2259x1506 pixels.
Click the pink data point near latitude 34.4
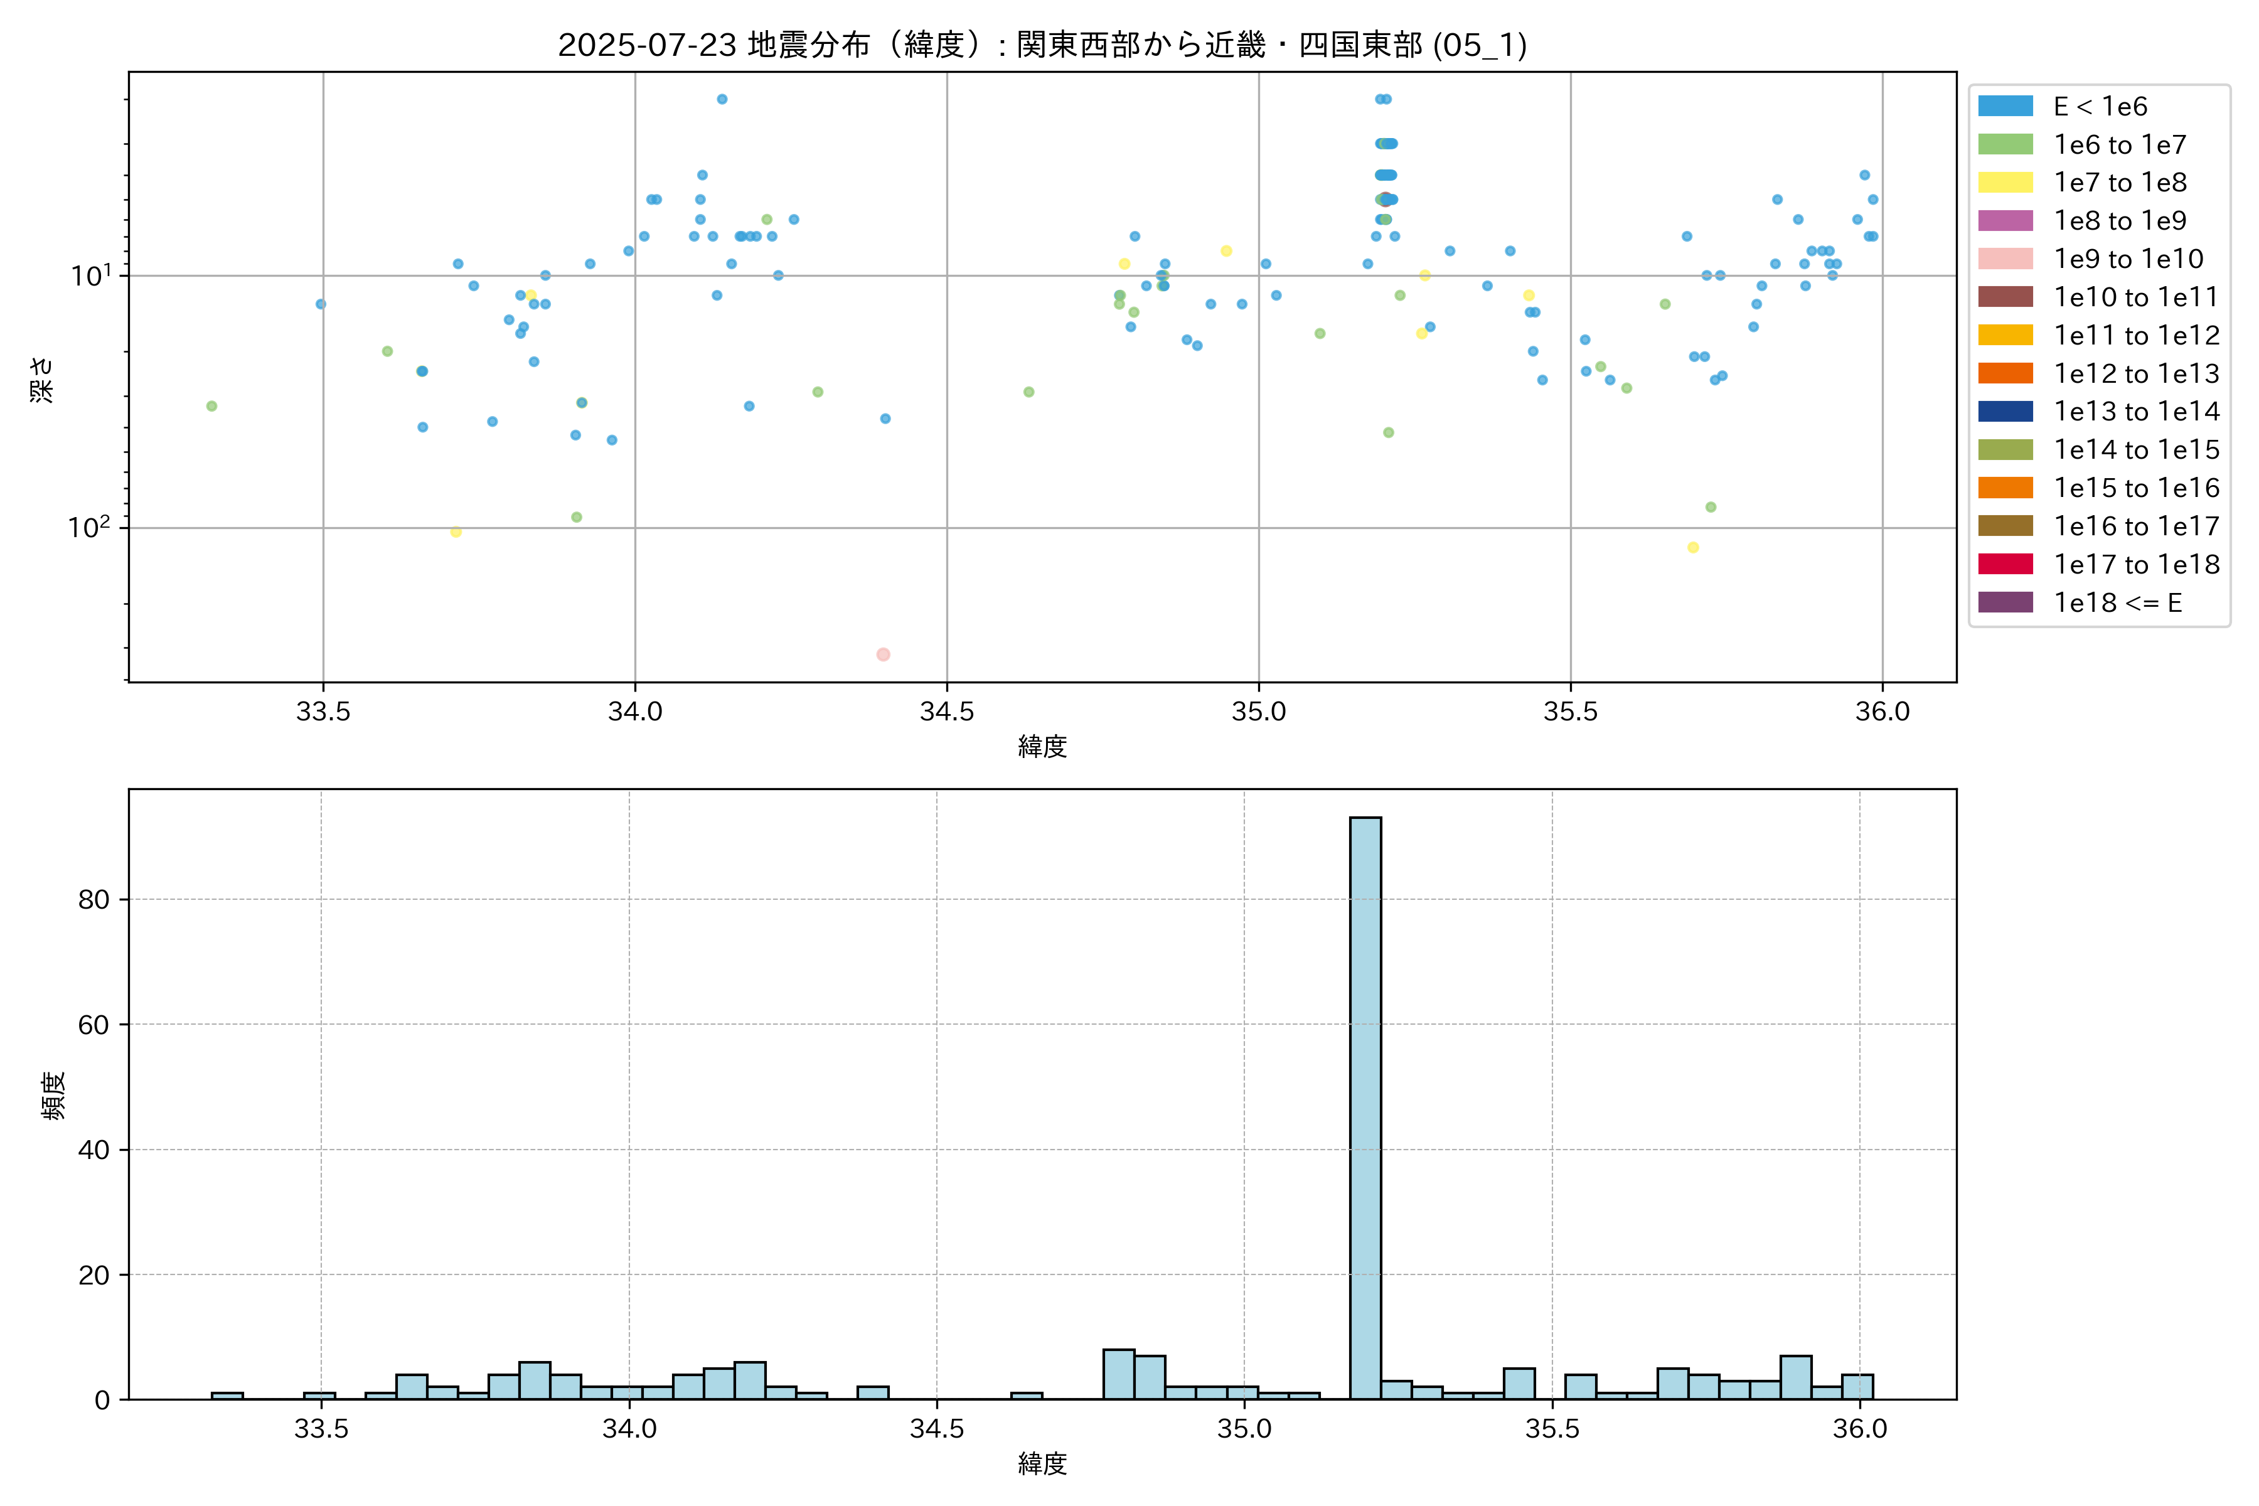[x=883, y=654]
